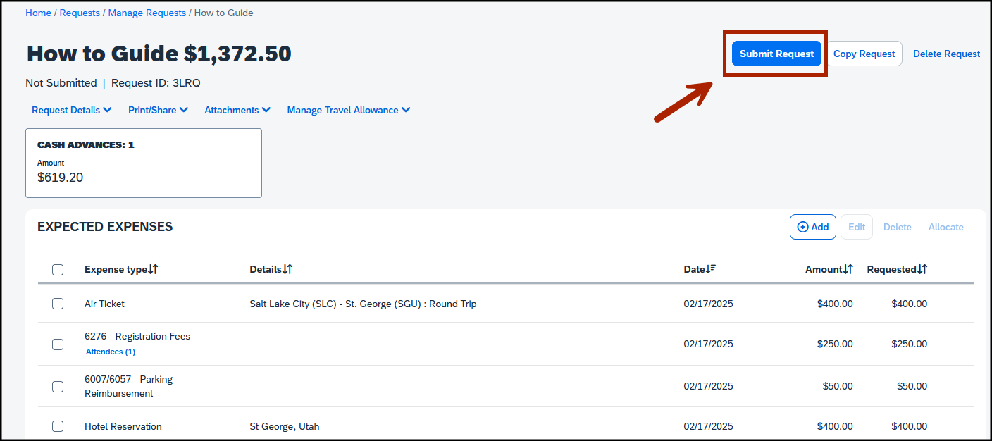This screenshot has width=992, height=441.
Task: Open the Cash Advances summary card
Action: (x=144, y=163)
